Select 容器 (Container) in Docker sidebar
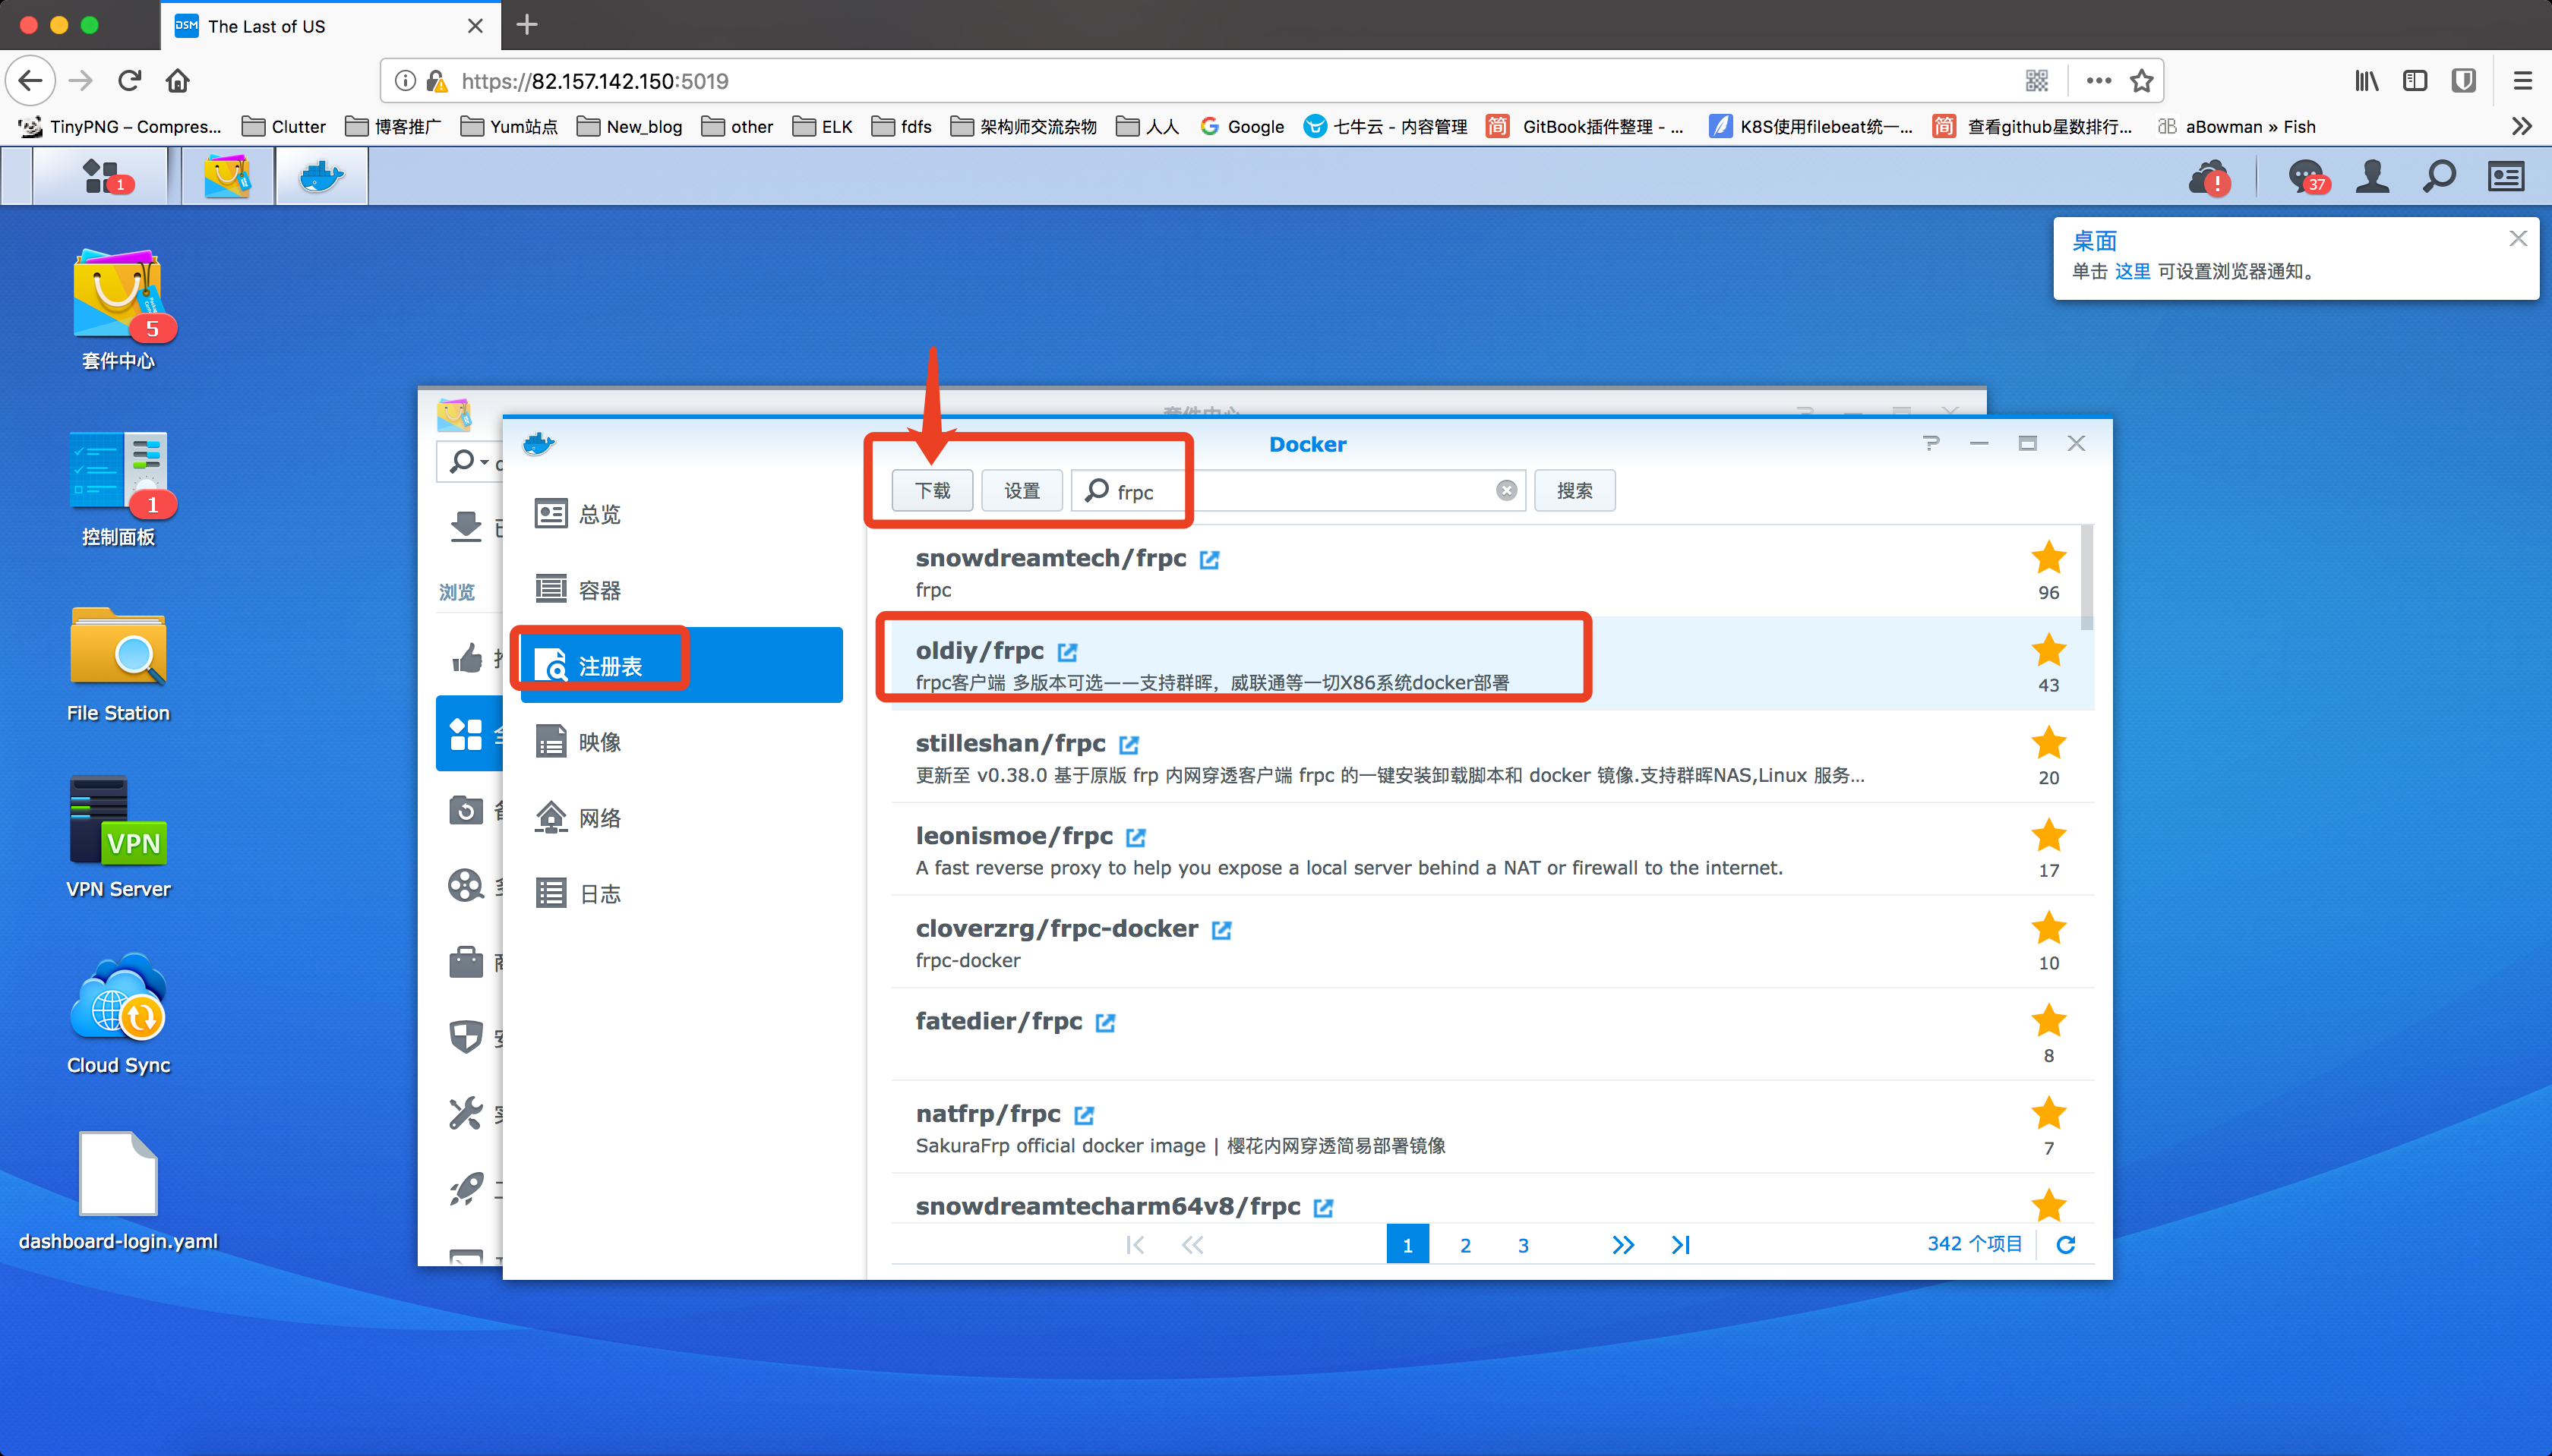Screen dimensions: 2552x1456 (x=599, y=590)
